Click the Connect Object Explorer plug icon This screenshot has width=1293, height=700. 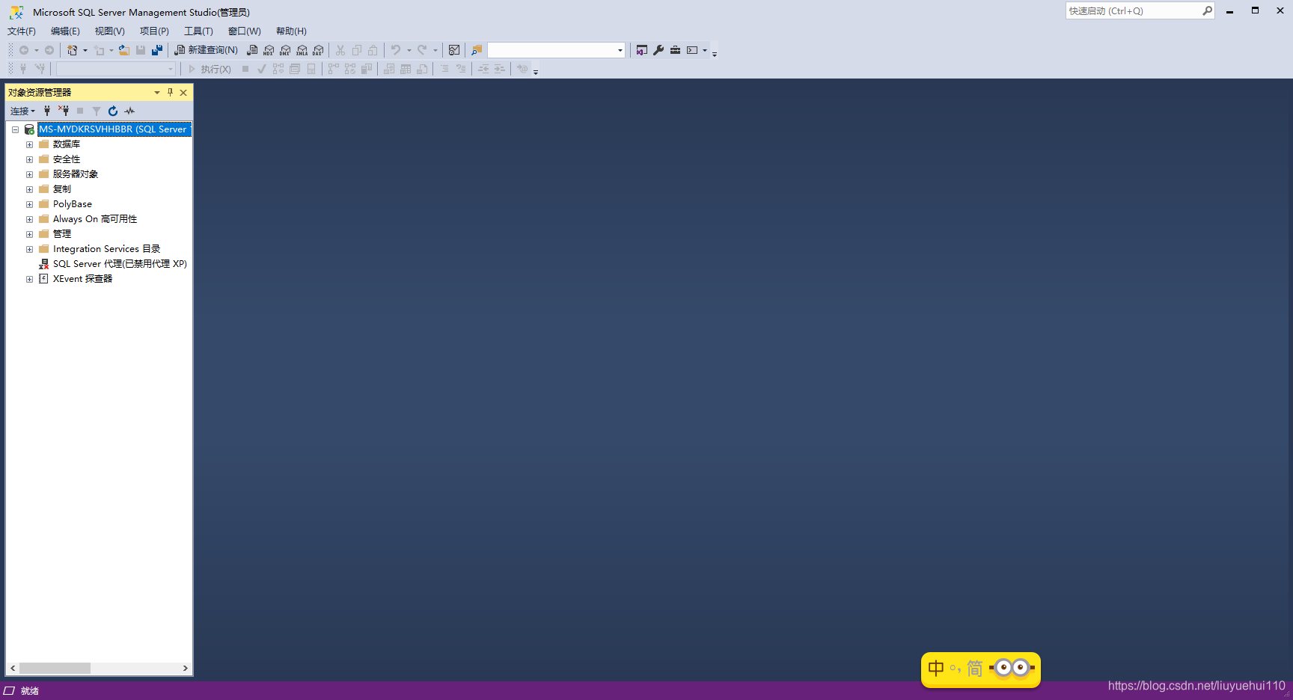click(46, 111)
